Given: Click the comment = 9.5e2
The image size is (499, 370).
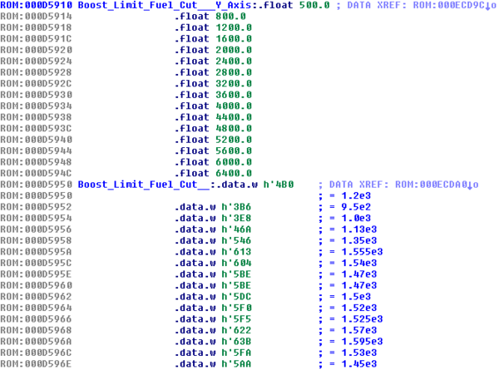Looking at the screenshot, I should click(x=348, y=205).
